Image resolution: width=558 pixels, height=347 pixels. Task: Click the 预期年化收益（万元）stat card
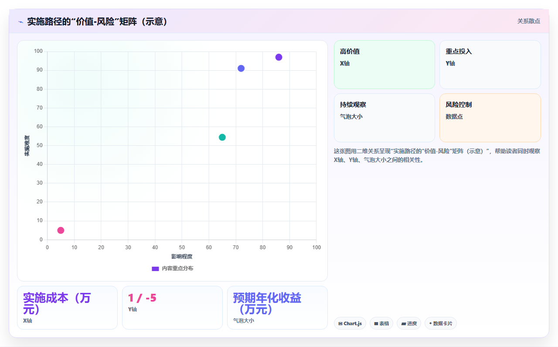(277, 308)
